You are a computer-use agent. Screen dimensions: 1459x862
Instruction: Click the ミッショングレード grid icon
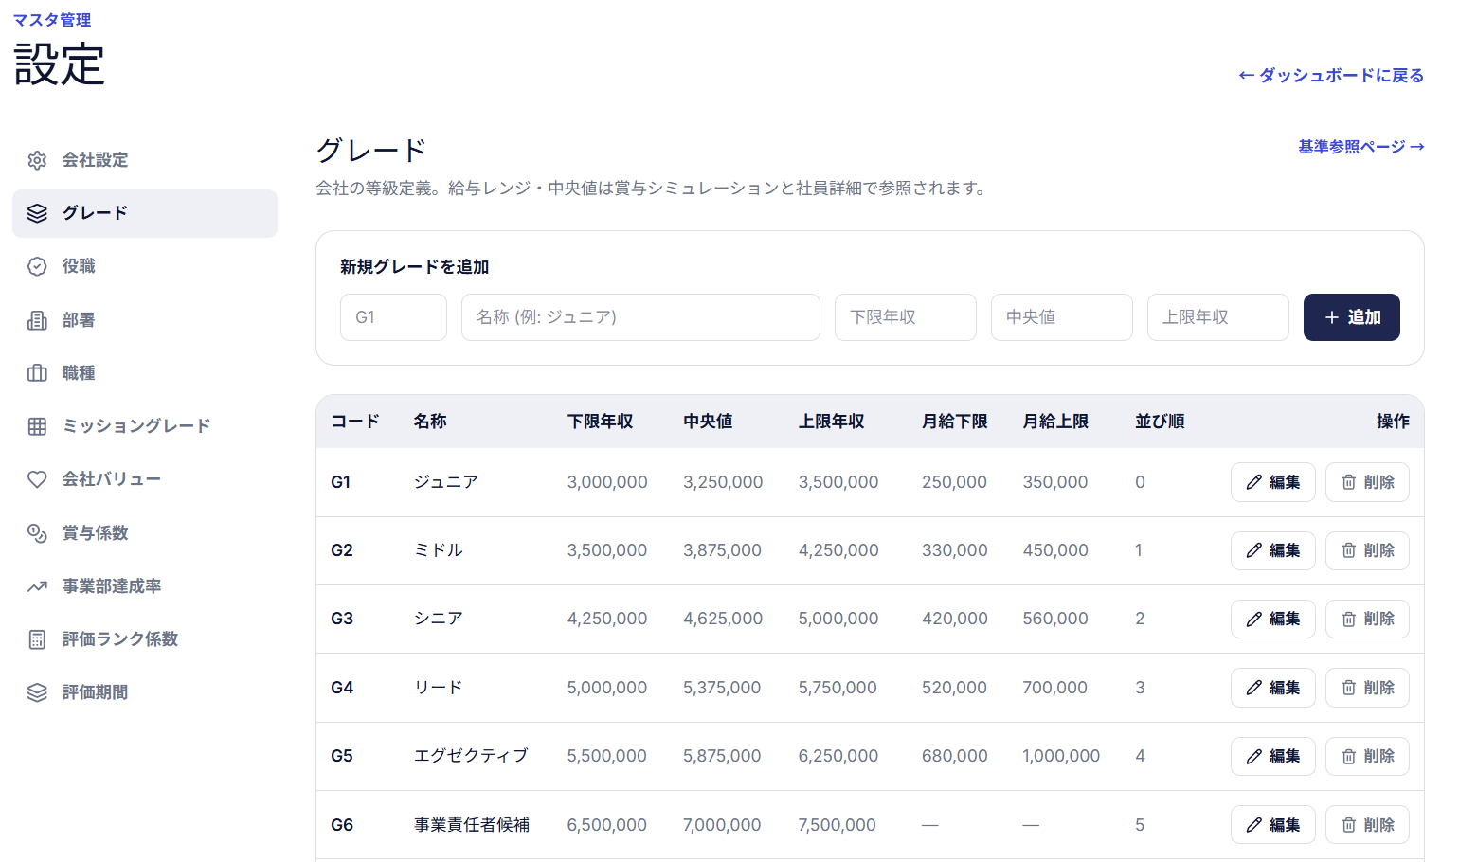pos(37,426)
